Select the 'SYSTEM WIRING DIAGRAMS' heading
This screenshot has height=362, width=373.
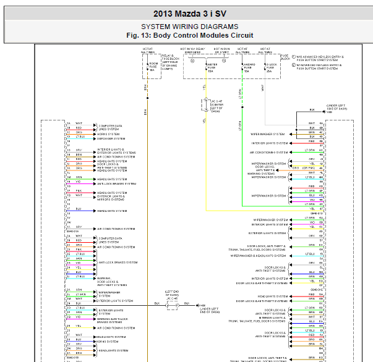[189, 27]
